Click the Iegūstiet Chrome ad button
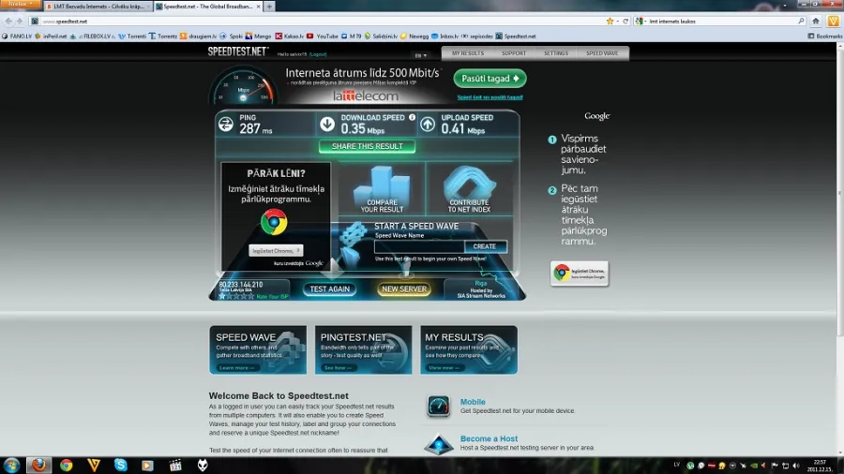The width and height of the screenshot is (844, 474). point(276,250)
